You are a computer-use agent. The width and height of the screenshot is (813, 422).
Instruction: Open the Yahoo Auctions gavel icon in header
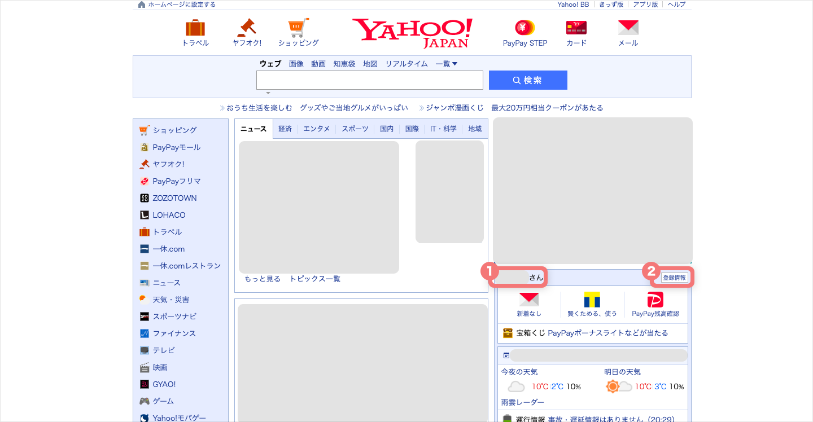(x=247, y=28)
